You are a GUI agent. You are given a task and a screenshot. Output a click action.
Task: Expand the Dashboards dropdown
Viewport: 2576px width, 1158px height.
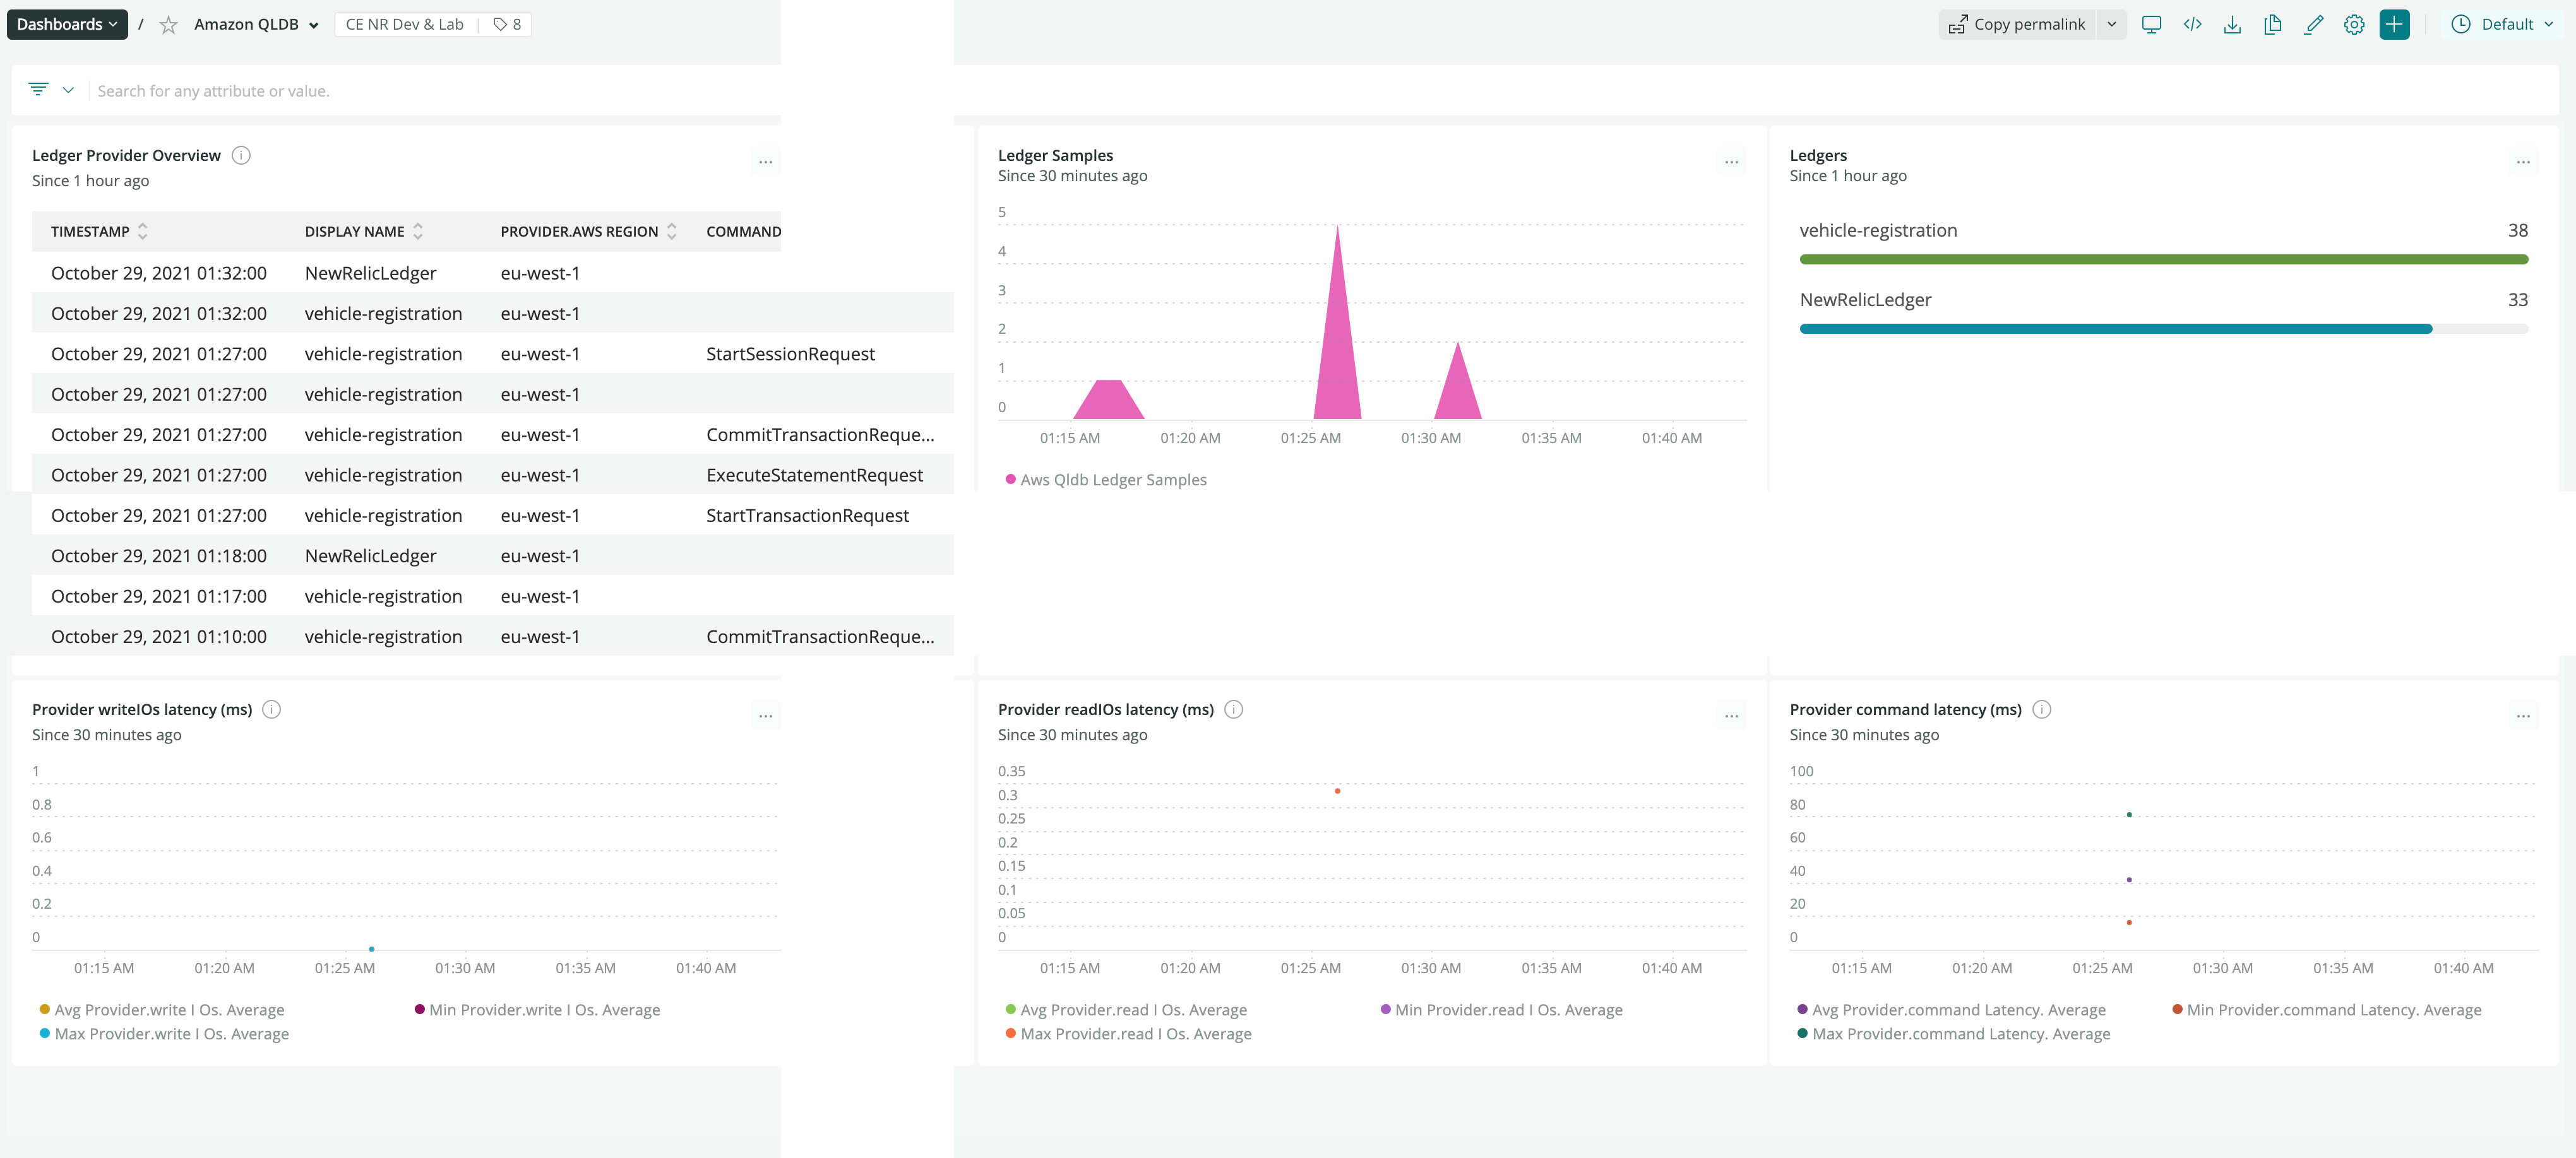click(67, 24)
